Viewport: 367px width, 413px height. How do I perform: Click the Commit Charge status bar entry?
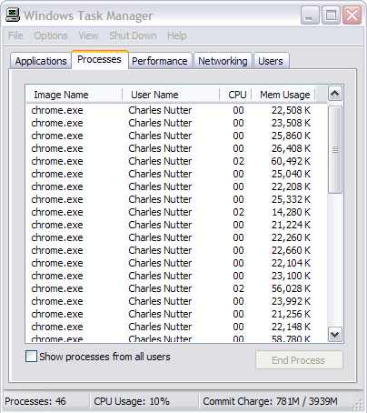(270, 401)
